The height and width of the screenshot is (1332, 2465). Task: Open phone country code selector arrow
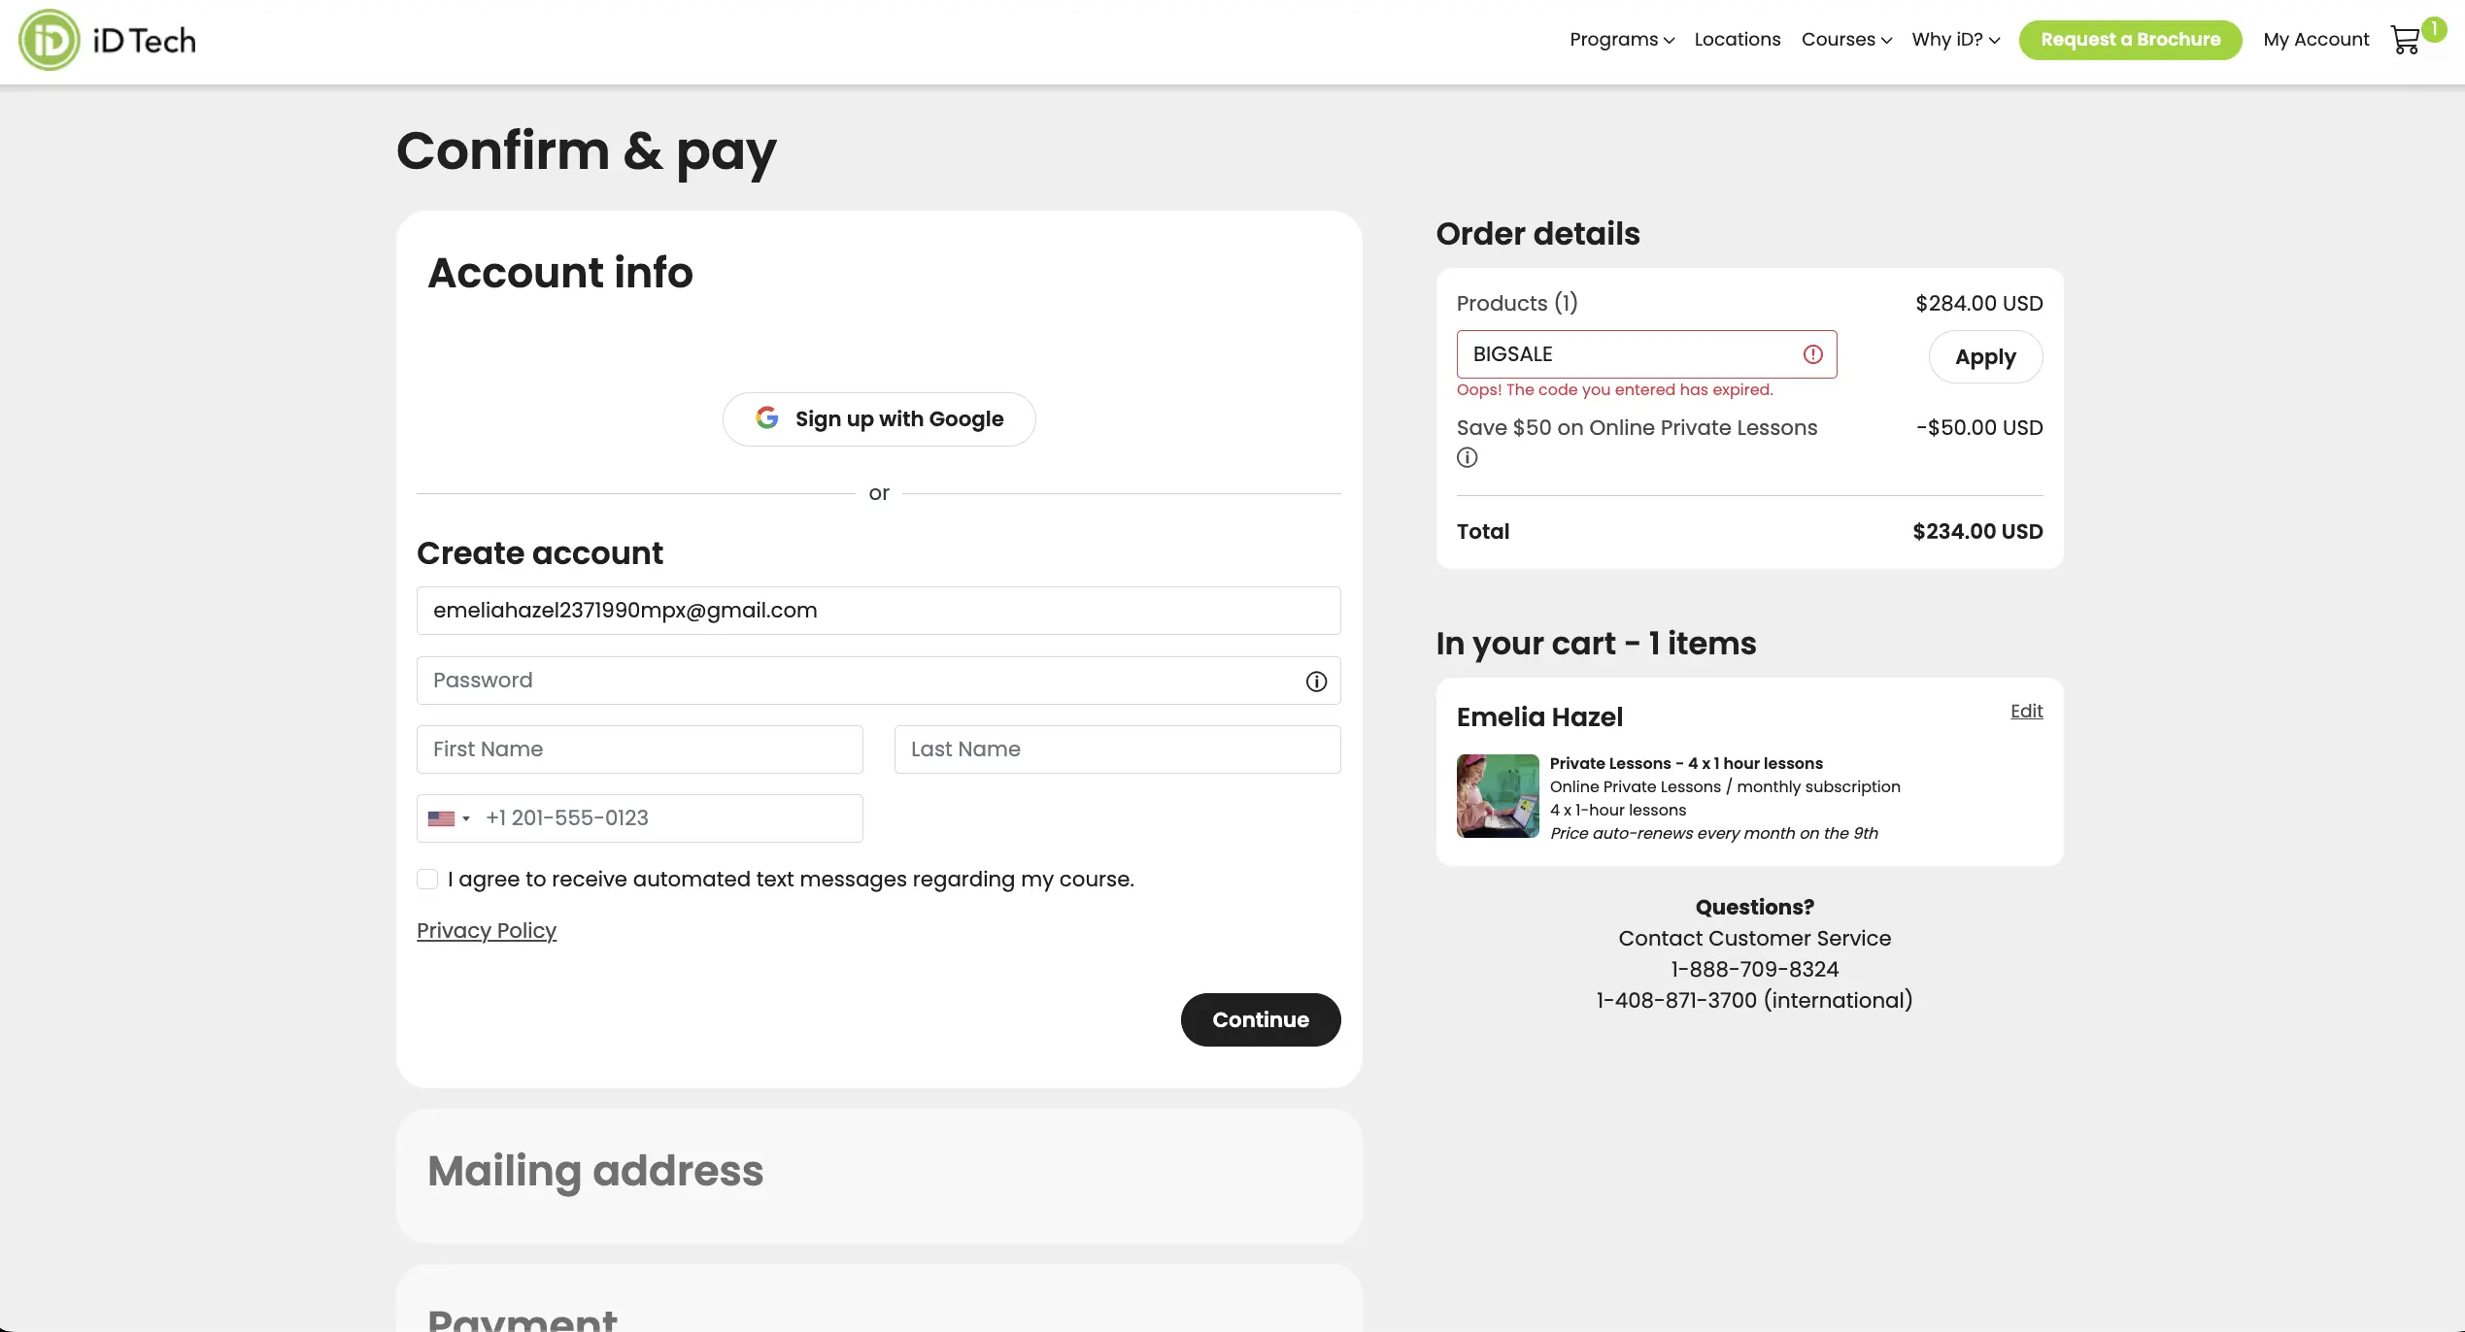point(466,818)
